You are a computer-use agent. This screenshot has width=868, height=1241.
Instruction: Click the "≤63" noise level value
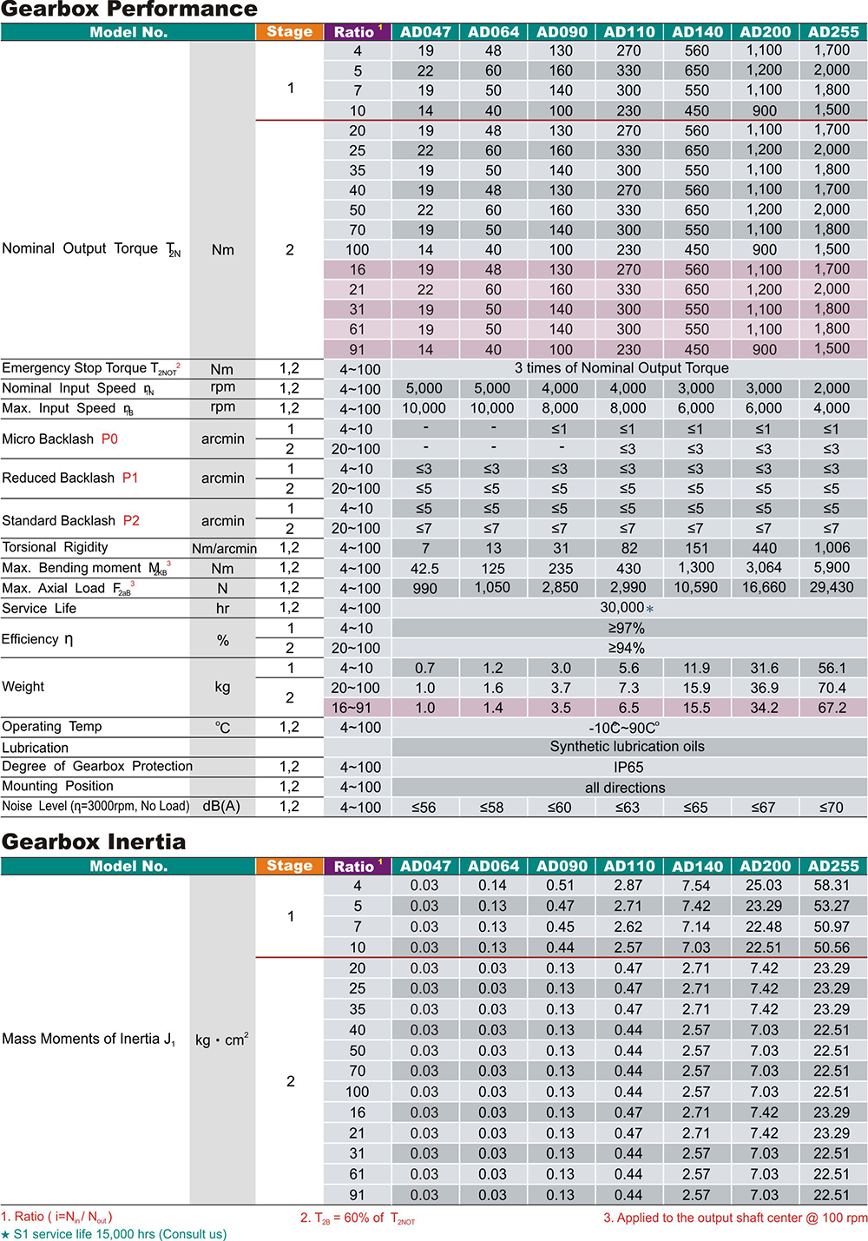(628, 808)
